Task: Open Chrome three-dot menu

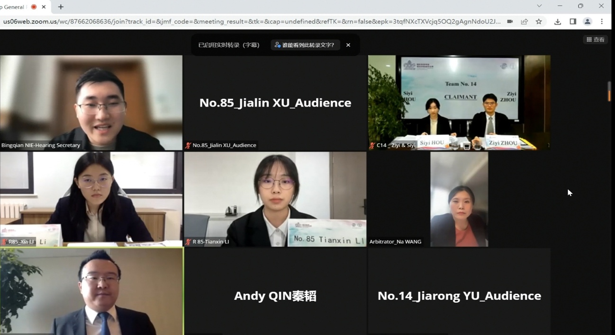Action: click(x=602, y=22)
